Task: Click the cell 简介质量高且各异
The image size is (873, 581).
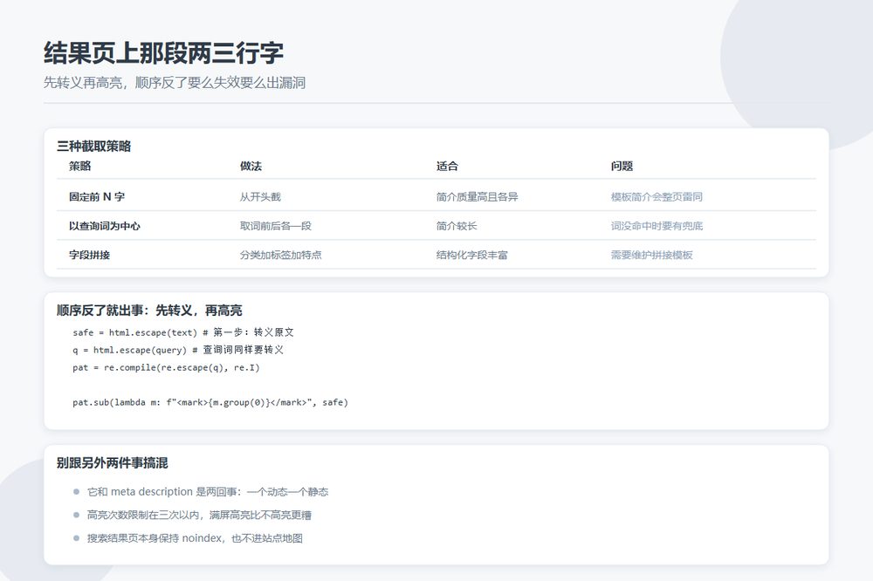Action: point(478,197)
